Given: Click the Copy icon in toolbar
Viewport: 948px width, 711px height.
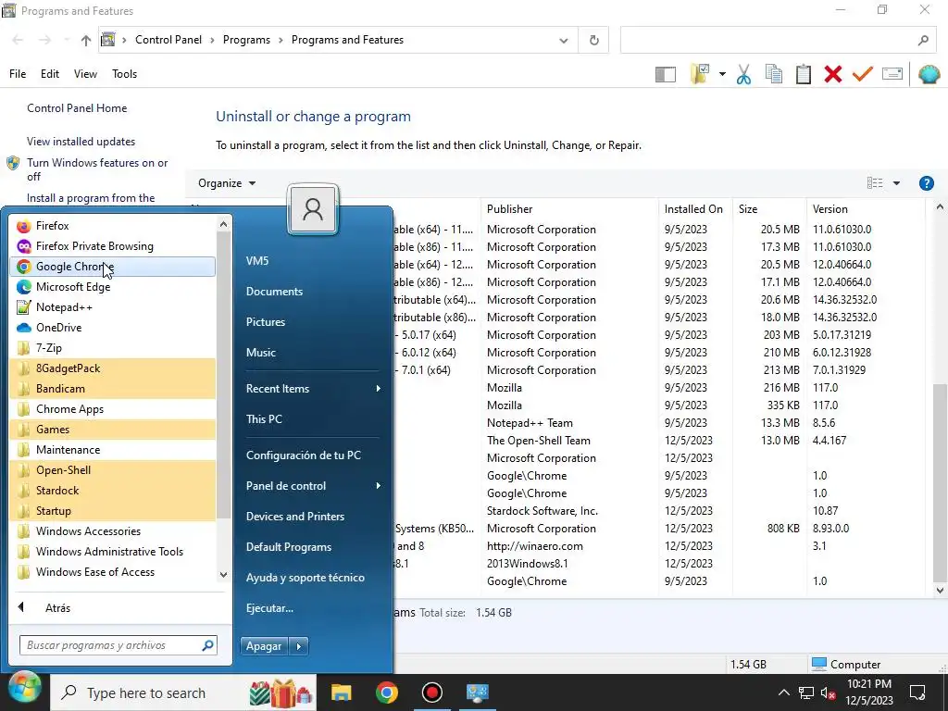Looking at the screenshot, I should (773, 74).
